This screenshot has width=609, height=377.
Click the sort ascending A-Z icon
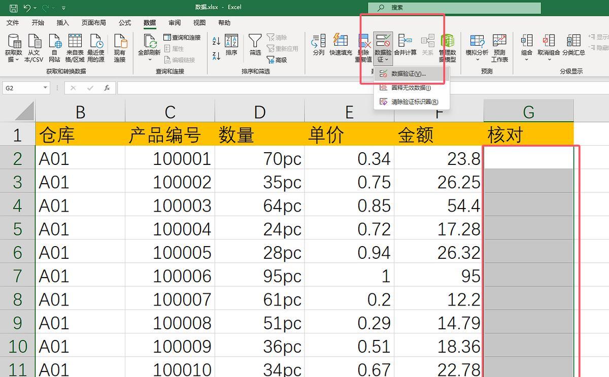(216, 41)
